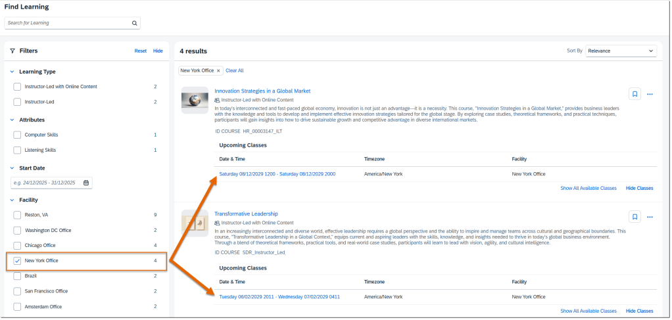Screen dimensions: 672x320
Task: Click Reset in the Filters panel
Action: coord(140,51)
